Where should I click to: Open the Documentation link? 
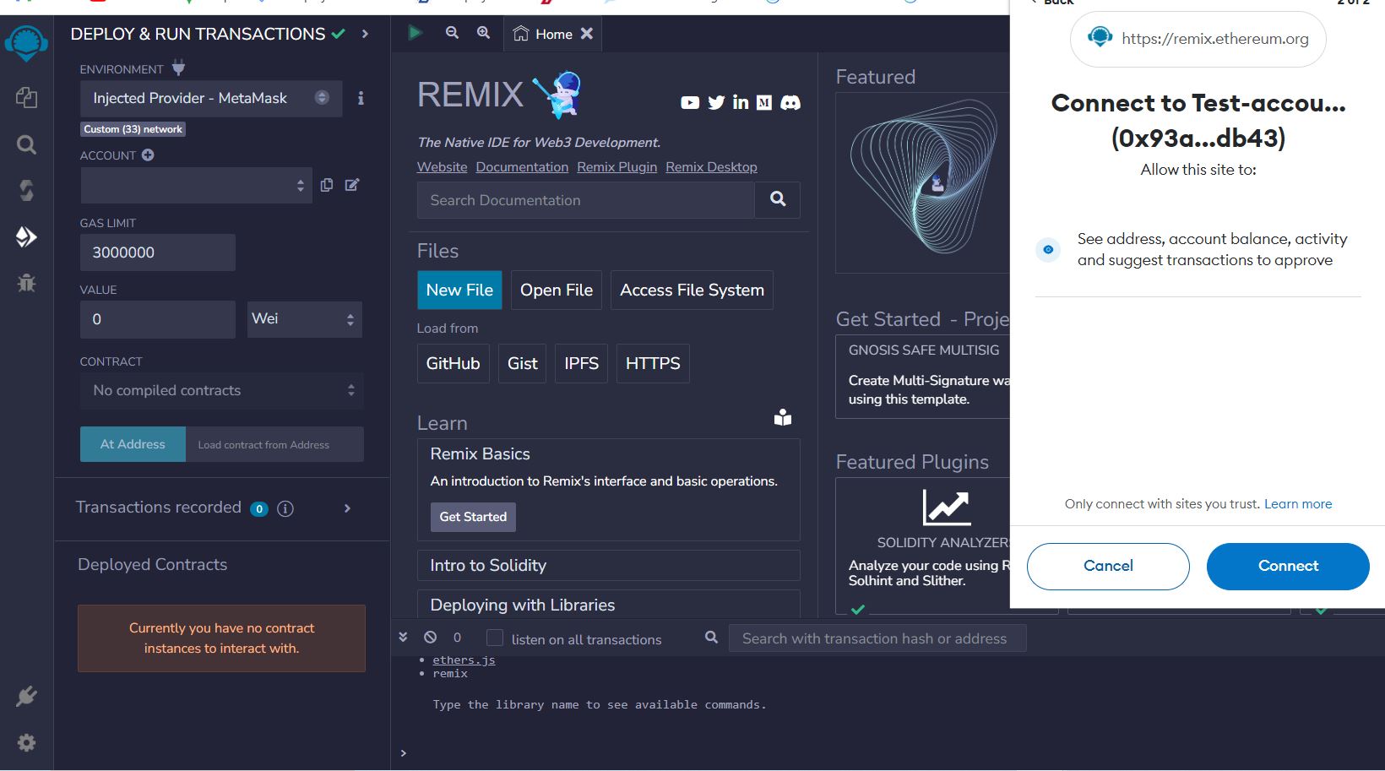click(522, 167)
